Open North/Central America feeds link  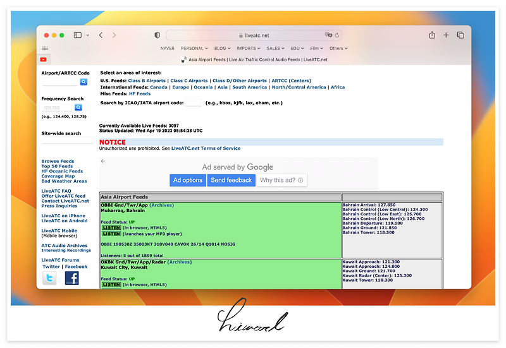click(299, 87)
